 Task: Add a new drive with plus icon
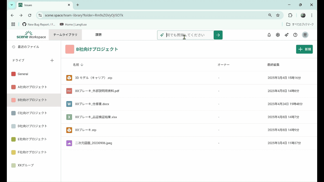pos(52,60)
